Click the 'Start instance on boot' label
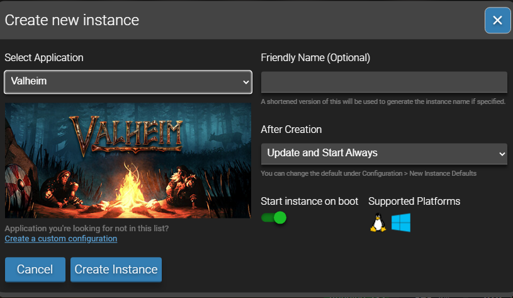 [310, 201]
